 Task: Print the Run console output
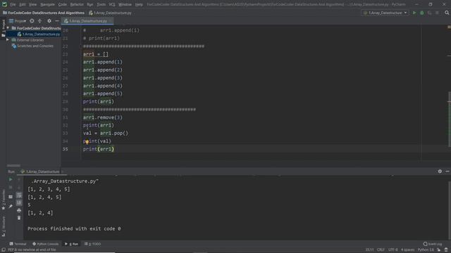(x=19, y=211)
